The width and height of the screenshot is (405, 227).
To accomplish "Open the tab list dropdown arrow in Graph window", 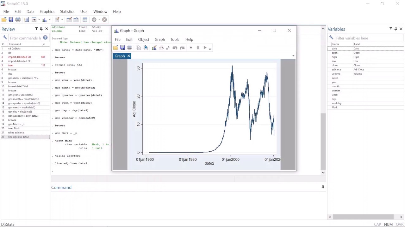I will [x=293, y=56].
